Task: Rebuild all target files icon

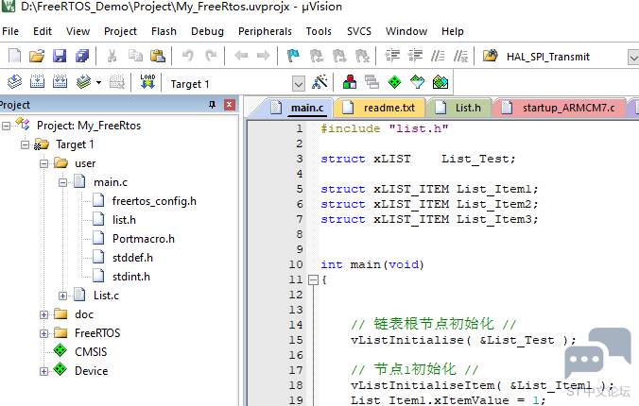Action: pos(60,82)
